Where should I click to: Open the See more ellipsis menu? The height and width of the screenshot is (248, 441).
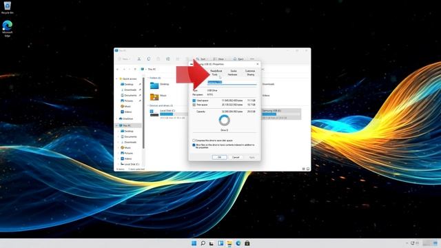pyautogui.click(x=252, y=59)
